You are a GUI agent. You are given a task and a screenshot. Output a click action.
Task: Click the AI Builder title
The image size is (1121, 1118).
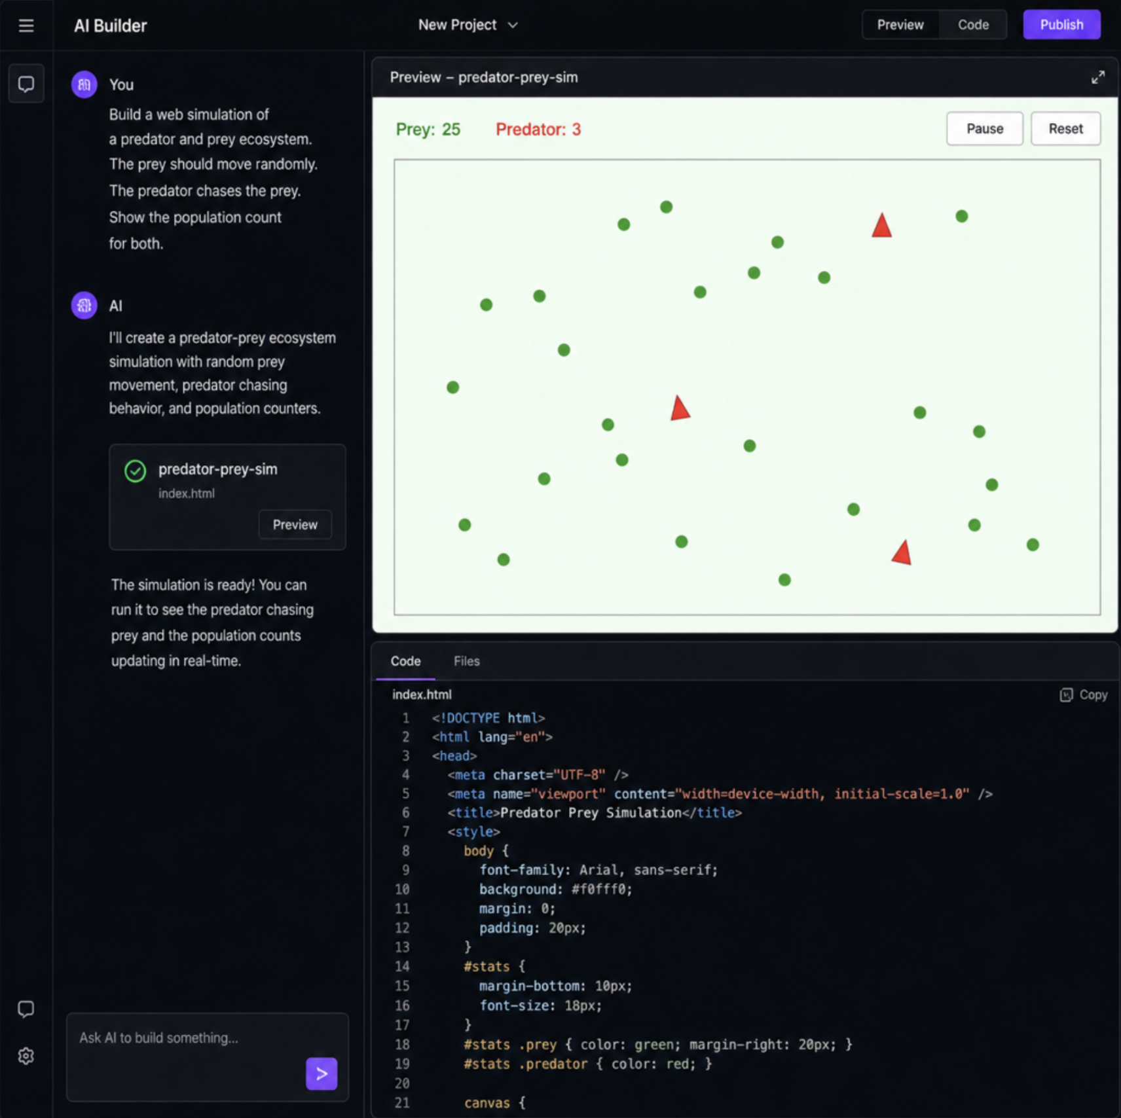click(x=110, y=26)
